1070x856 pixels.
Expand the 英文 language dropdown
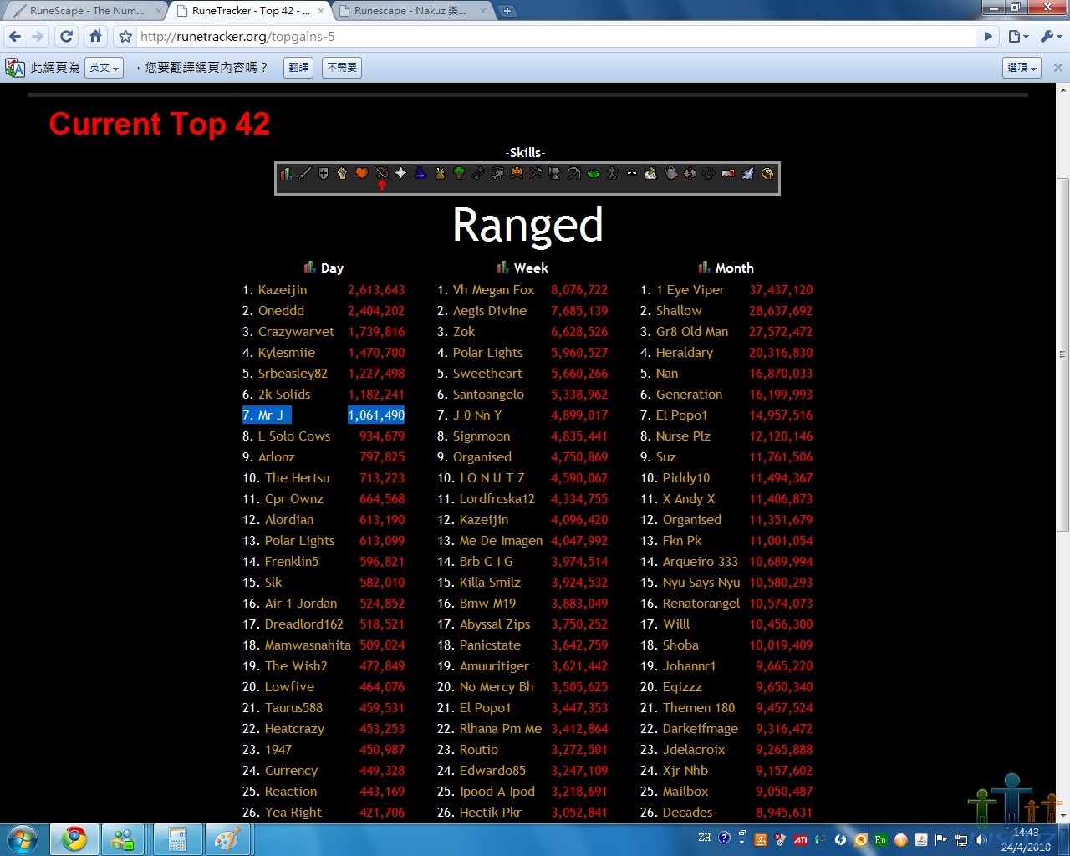click(x=104, y=68)
